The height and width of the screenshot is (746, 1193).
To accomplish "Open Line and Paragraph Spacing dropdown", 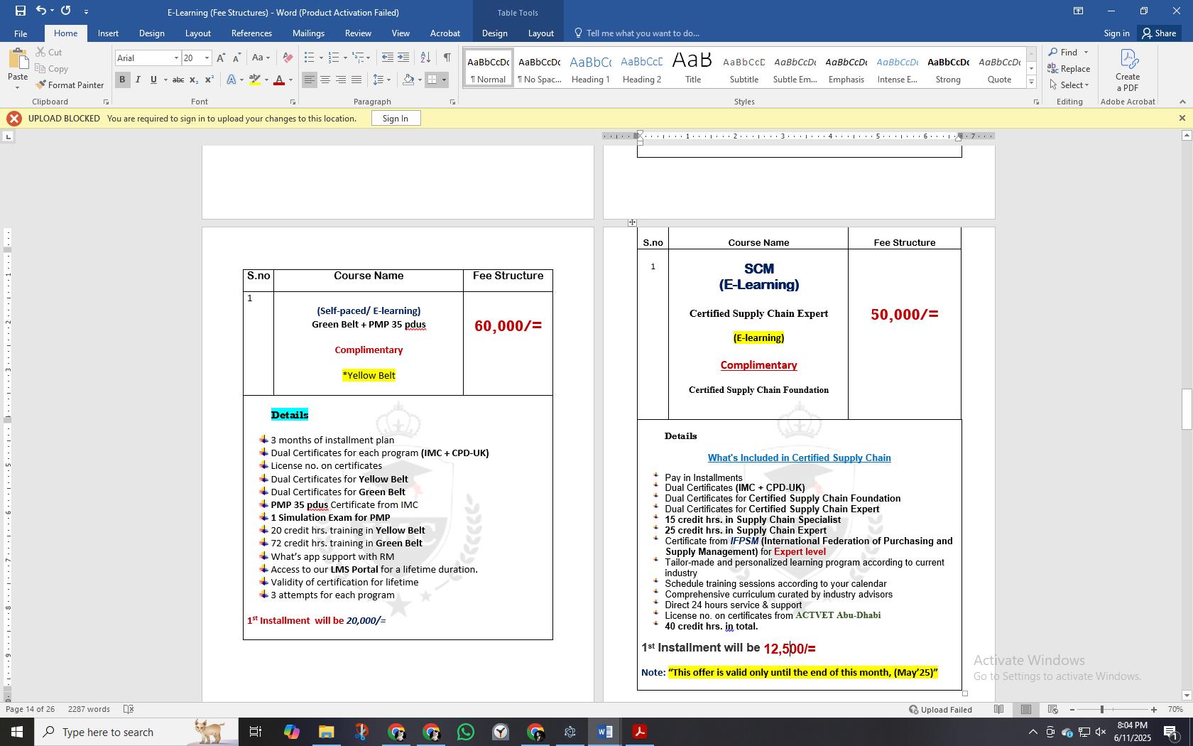I will coord(382,80).
